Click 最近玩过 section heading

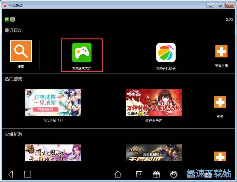(14, 30)
